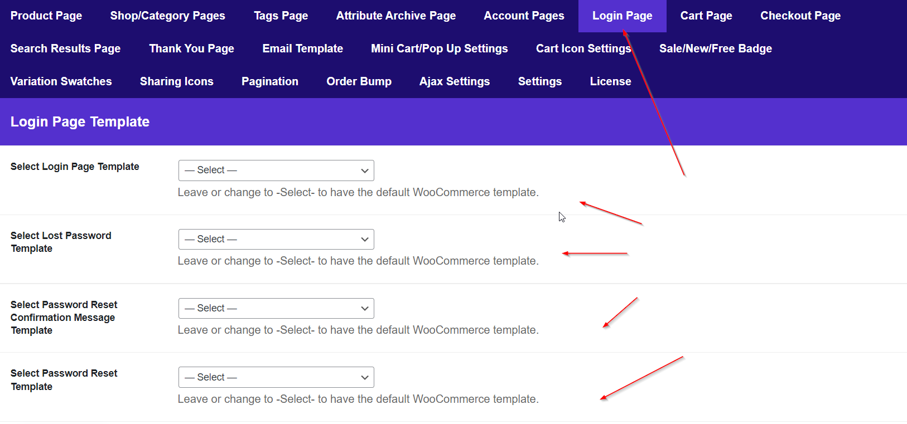This screenshot has height=424, width=907.
Task: Go to the Search Results Page tab
Action: (65, 49)
